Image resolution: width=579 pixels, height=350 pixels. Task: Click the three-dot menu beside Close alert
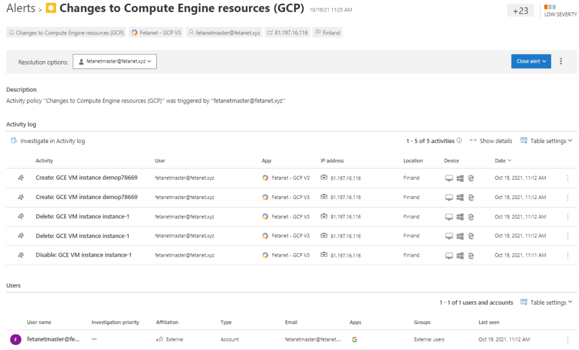pos(561,61)
